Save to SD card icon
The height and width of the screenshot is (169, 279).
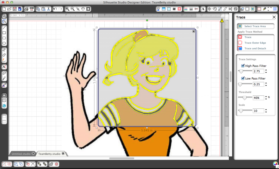click(20, 9)
